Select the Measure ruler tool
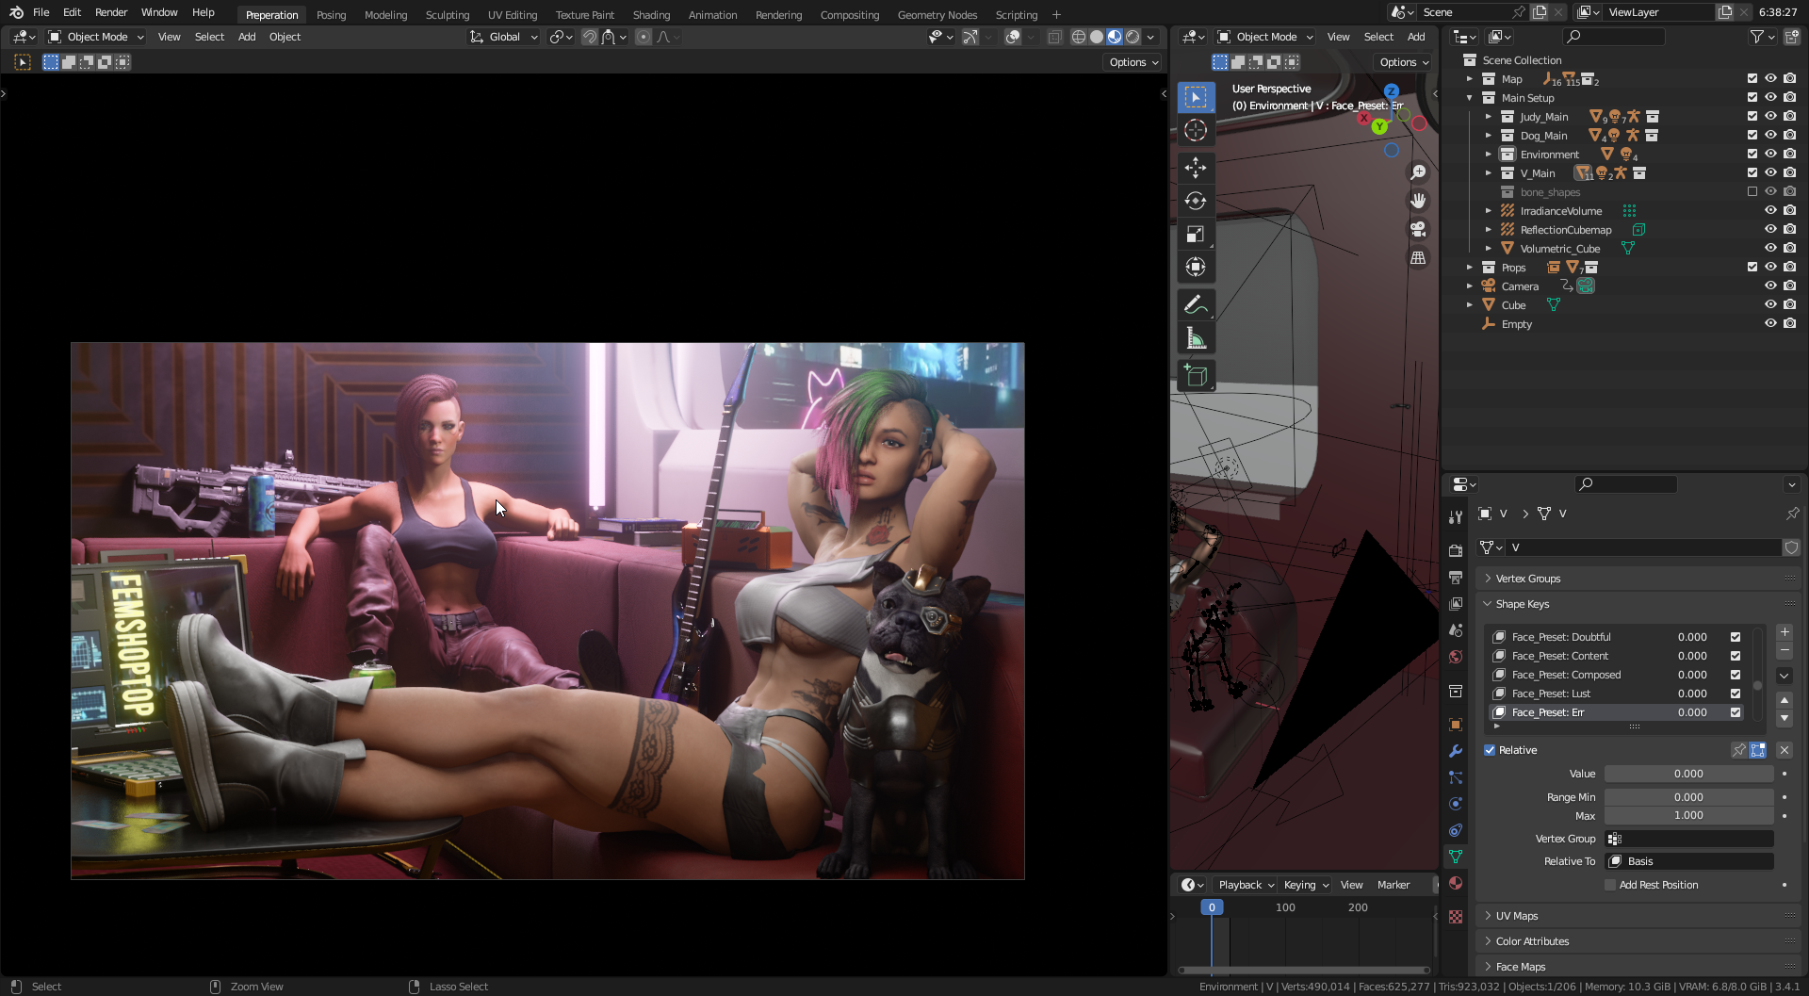Viewport: 1809px width, 996px height. (1196, 337)
